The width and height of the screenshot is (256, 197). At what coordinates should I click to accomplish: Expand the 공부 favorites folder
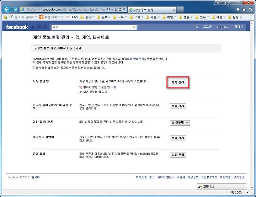pos(103,17)
